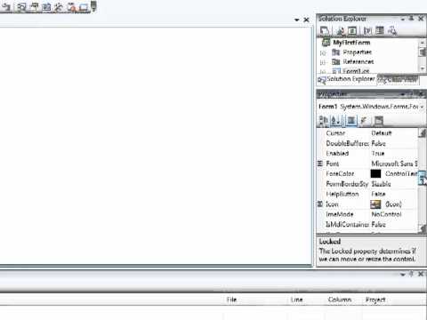
Task: Expand the Form1.cs node
Action: [323, 72]
